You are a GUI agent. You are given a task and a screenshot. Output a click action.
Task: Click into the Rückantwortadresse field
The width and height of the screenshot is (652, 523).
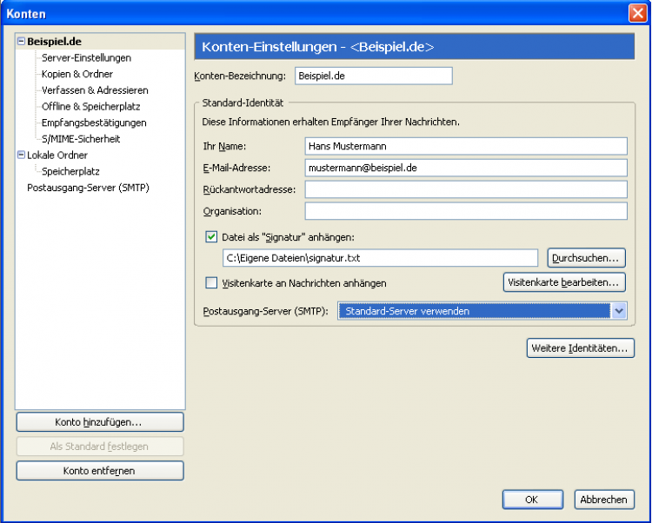coord(466,189)
